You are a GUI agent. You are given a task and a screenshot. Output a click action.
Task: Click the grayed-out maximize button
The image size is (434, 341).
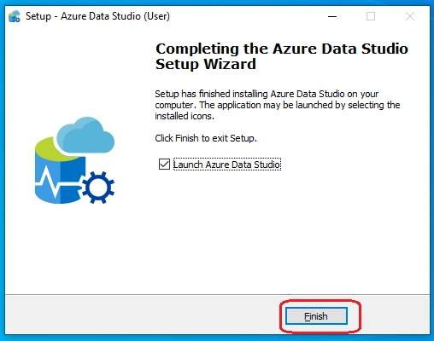(x=371, y=16)
